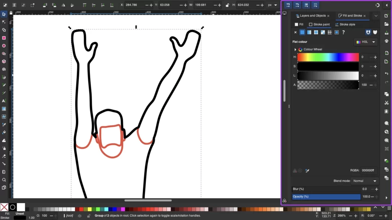
Task: Select the pattern paint icon
Action: (330, 32)
